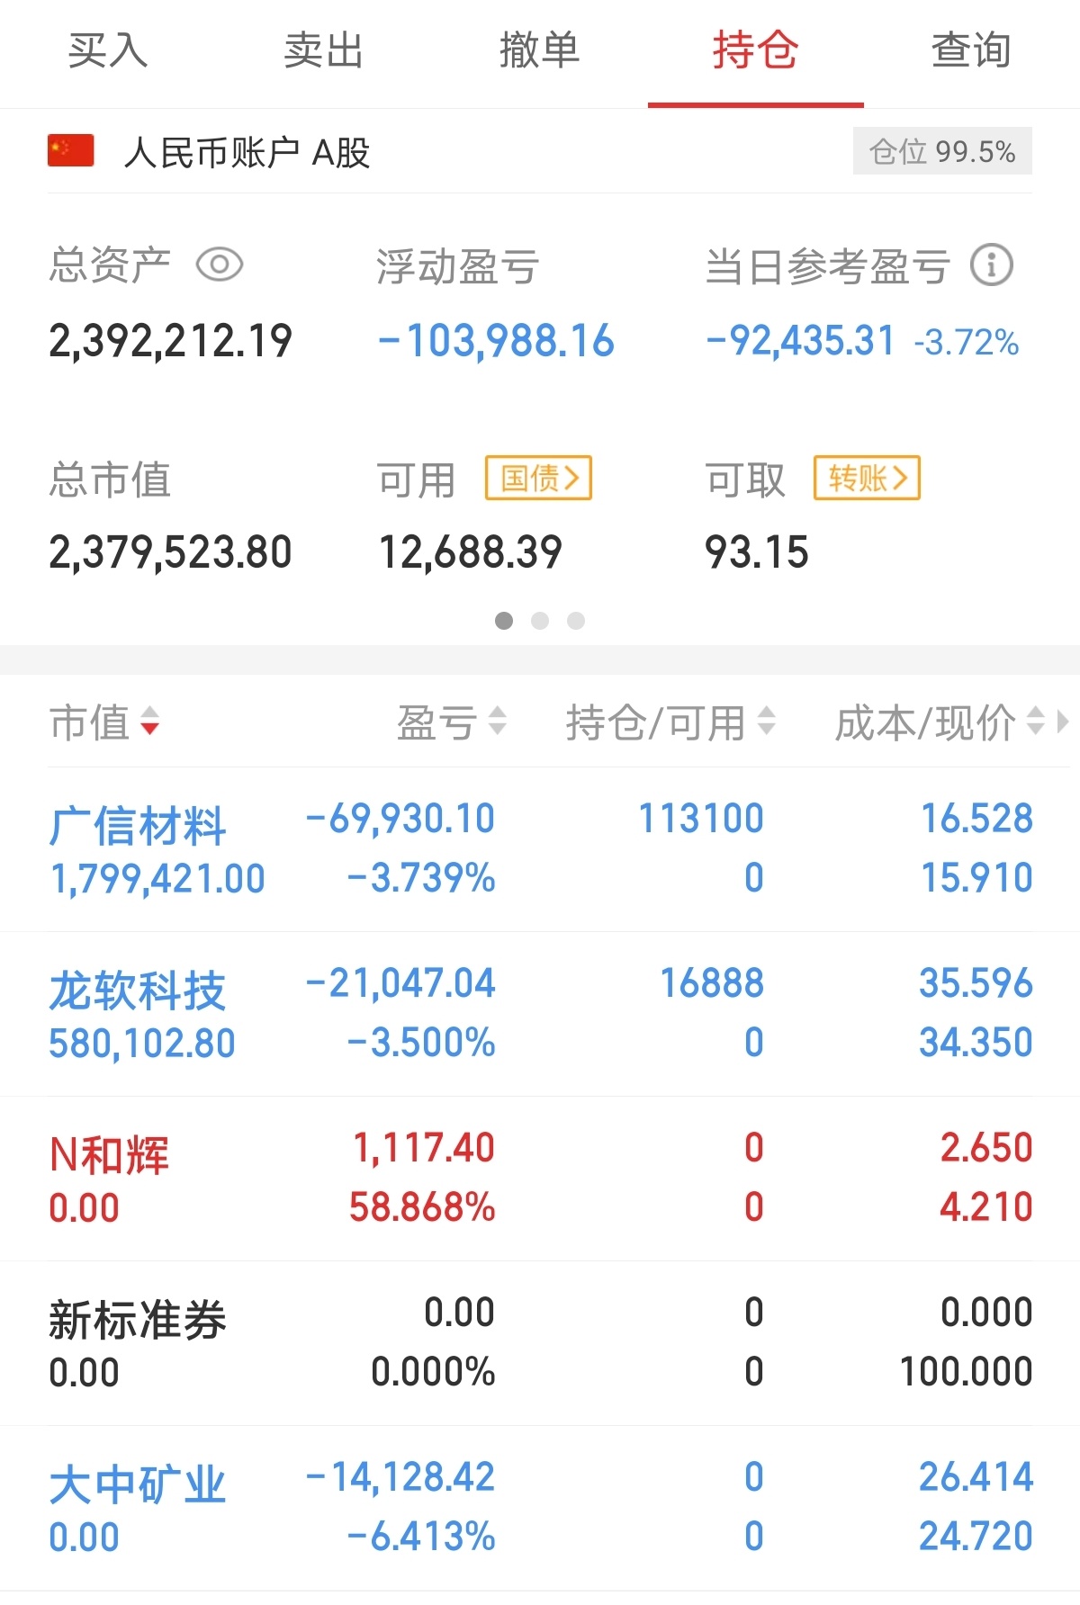Viewport: 1080px width, 1605px height.
Task: Tap withdrawable amount 93.15
Action: pos(757,552)
